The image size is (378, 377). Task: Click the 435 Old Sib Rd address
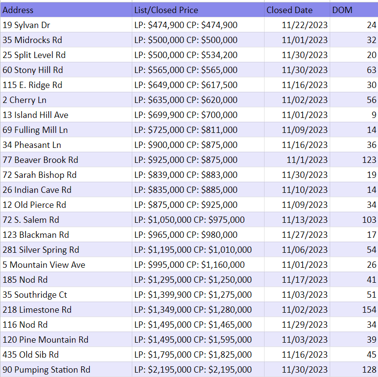(30, 354)
